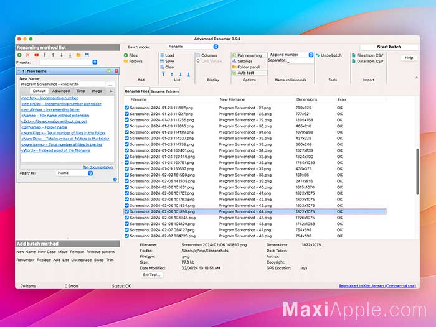The width and height of the screenshot is (436, 327).
Task: Move selected file to top of List
Action: [x=163, y=74]
